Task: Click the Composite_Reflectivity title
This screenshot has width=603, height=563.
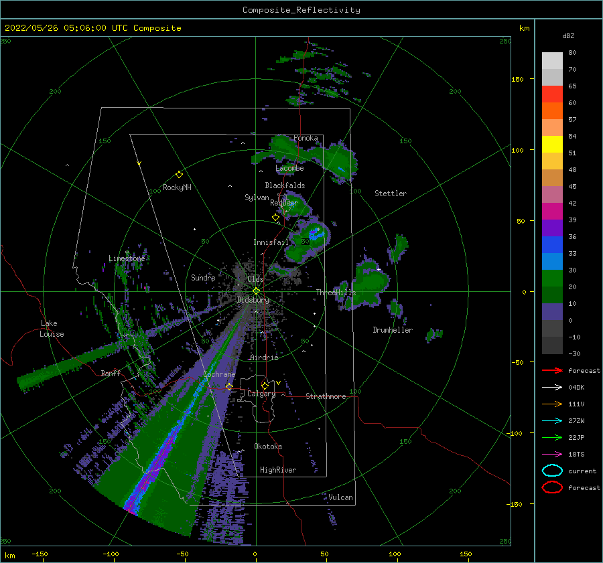Action: 301,10
